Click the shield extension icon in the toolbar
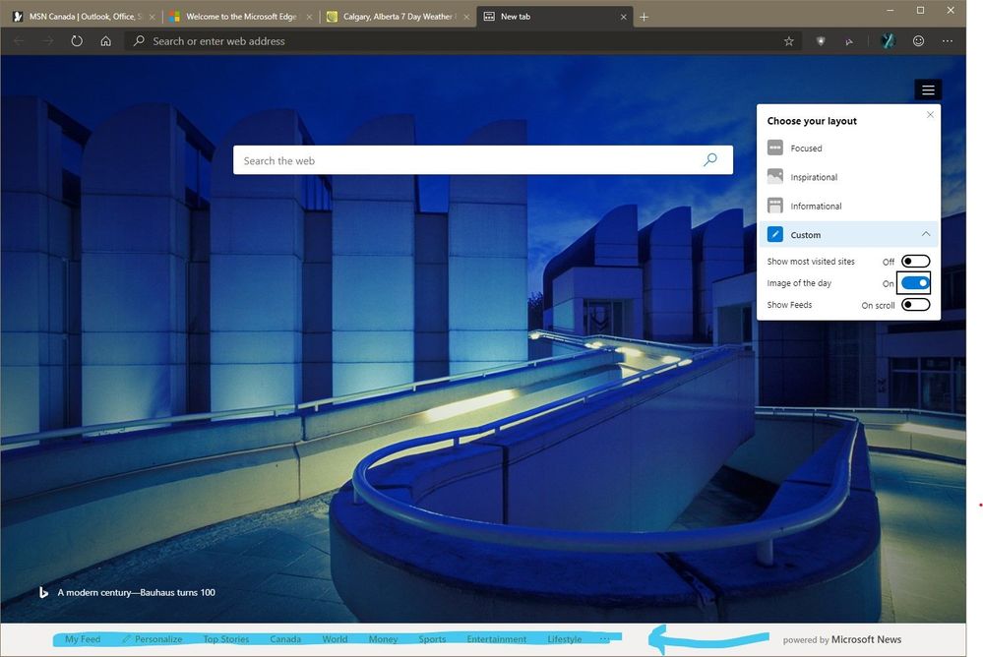Viewport: 983px width, 657px height. coord(820,41)
